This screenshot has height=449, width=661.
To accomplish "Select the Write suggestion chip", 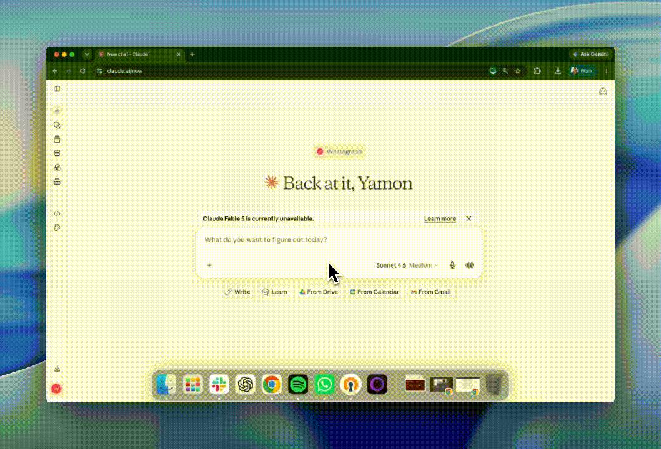I will pos(238,292).
